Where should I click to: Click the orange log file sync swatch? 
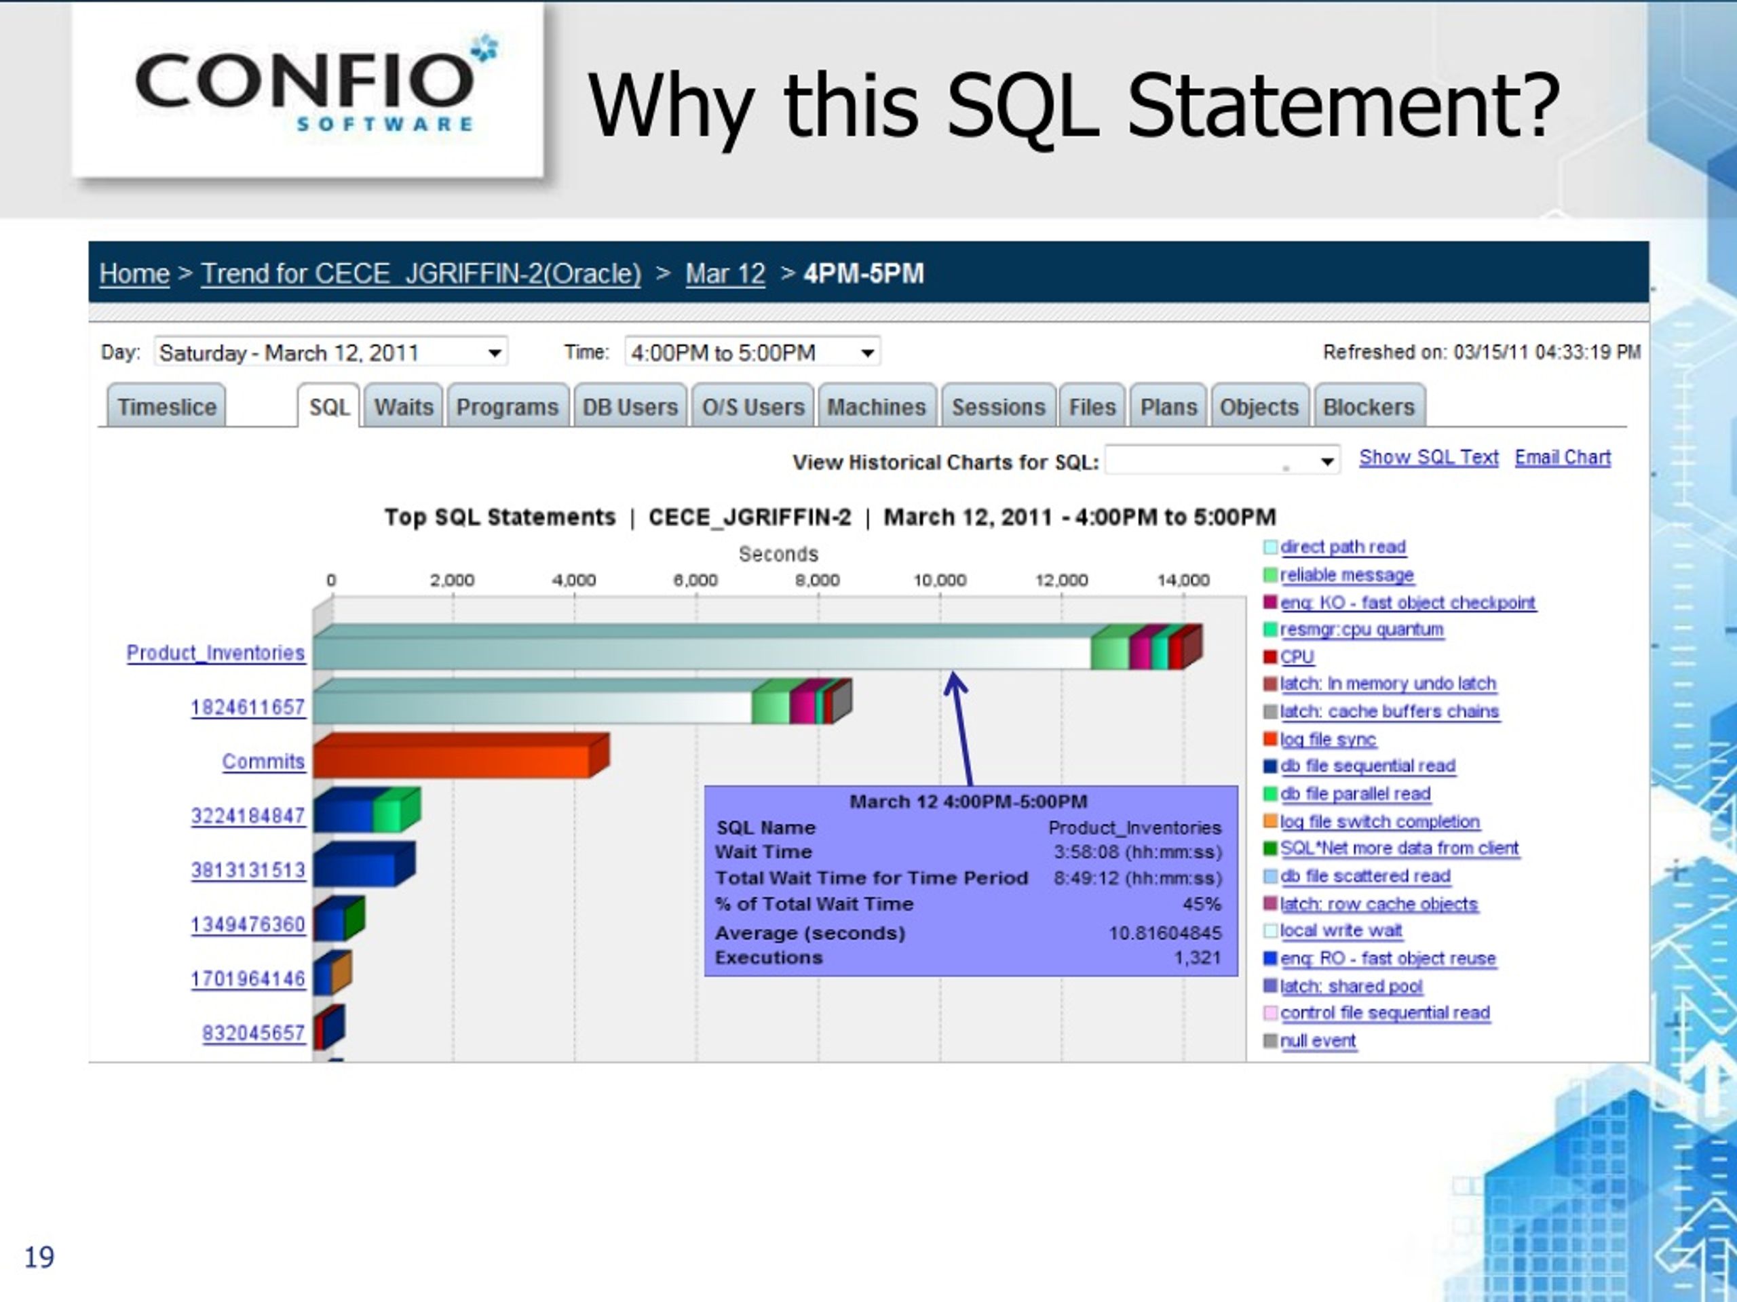tap(1270, 738)
